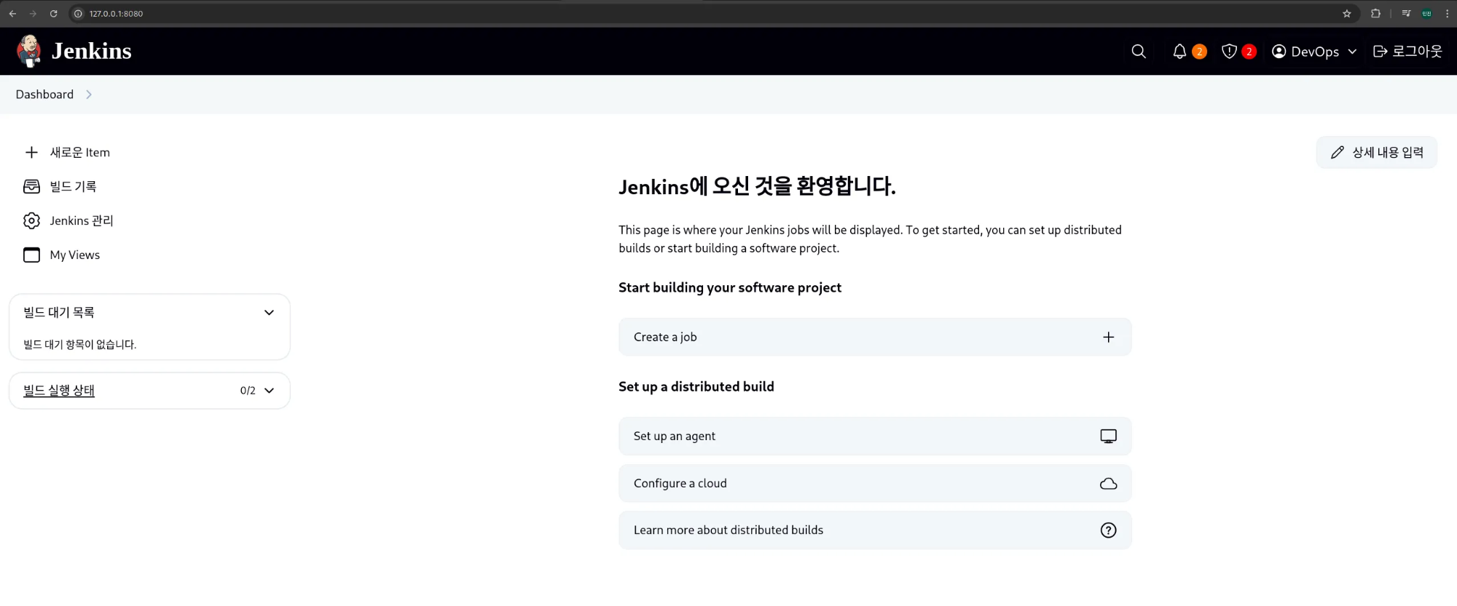Collapse the 빌드 실행 상태 panel chevron

(269, 391)
